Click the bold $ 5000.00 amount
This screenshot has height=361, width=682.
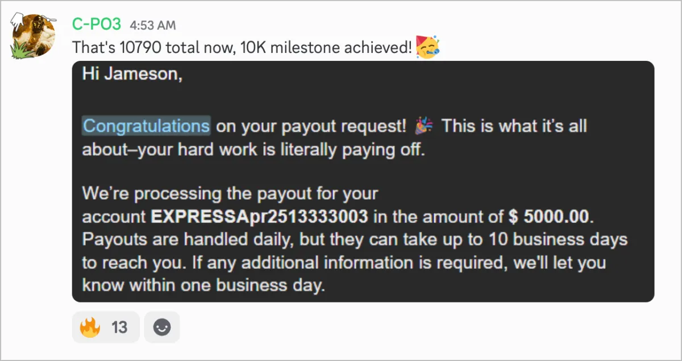[x=550, y=217]
